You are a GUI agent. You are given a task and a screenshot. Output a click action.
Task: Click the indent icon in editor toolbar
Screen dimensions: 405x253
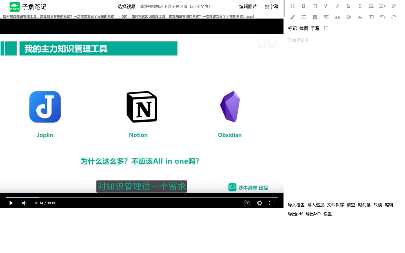371,6
